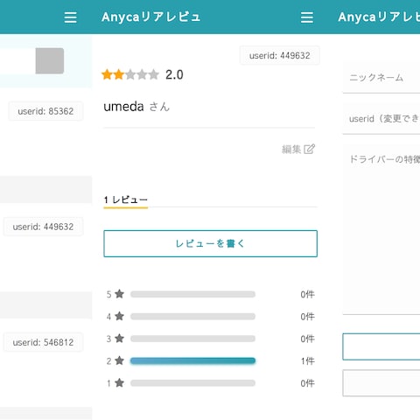Viewport: 420px width, 420px height.
Task: Click the userid: 449632 badge at top right
Action: [279, 55]
